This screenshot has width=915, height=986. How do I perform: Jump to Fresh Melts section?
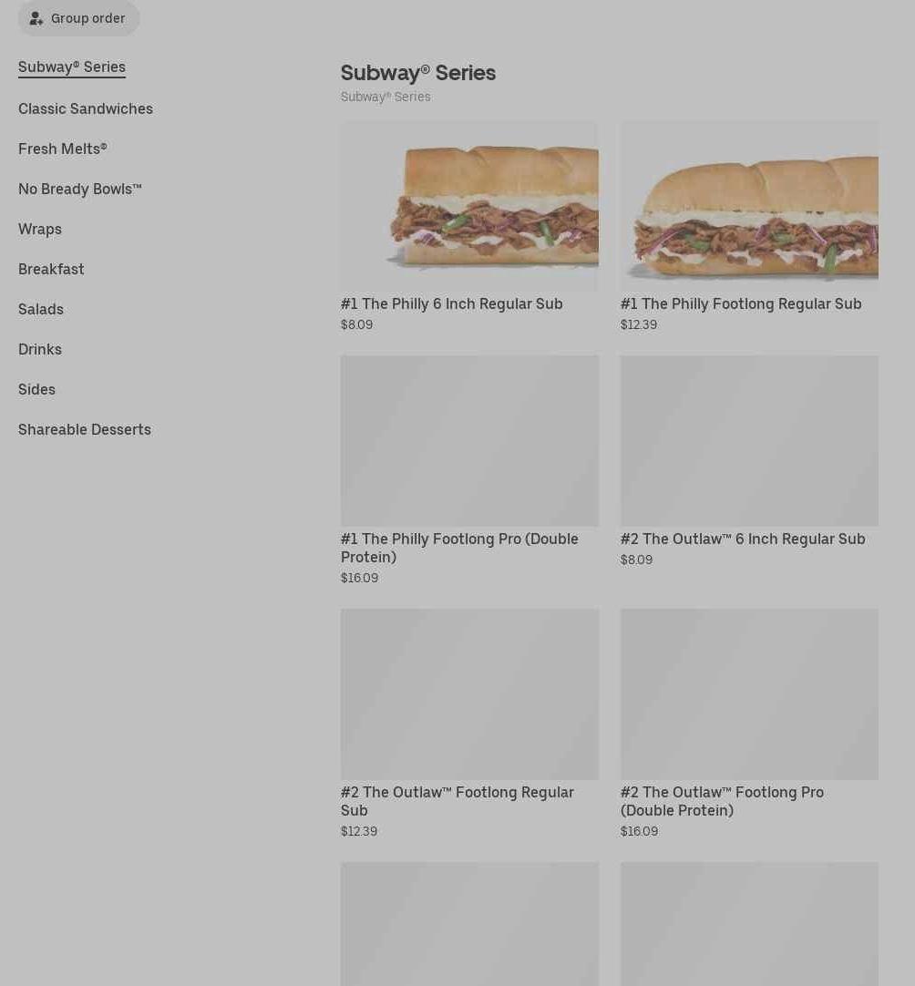pyautogui.click(x=62, y=149)
